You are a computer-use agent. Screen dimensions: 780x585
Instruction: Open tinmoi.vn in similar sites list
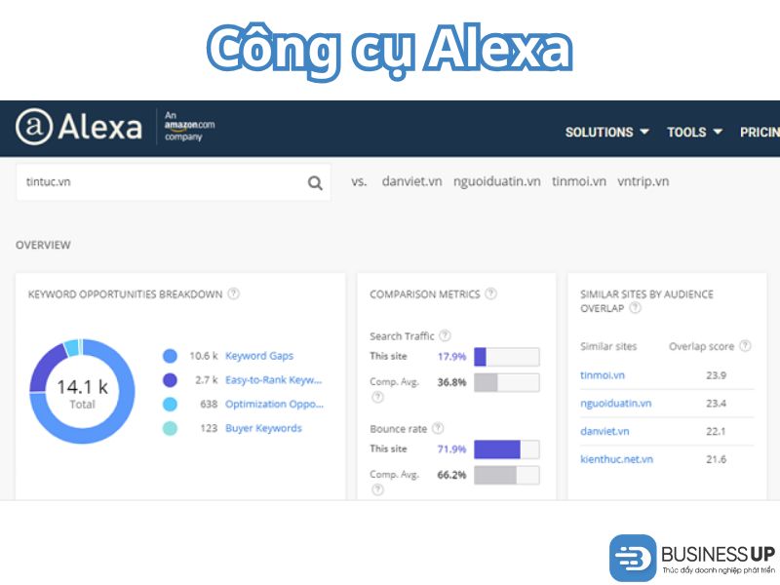tap(603, 375)
